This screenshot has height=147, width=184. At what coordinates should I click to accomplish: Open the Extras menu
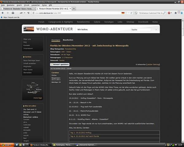tap(44, 5)
